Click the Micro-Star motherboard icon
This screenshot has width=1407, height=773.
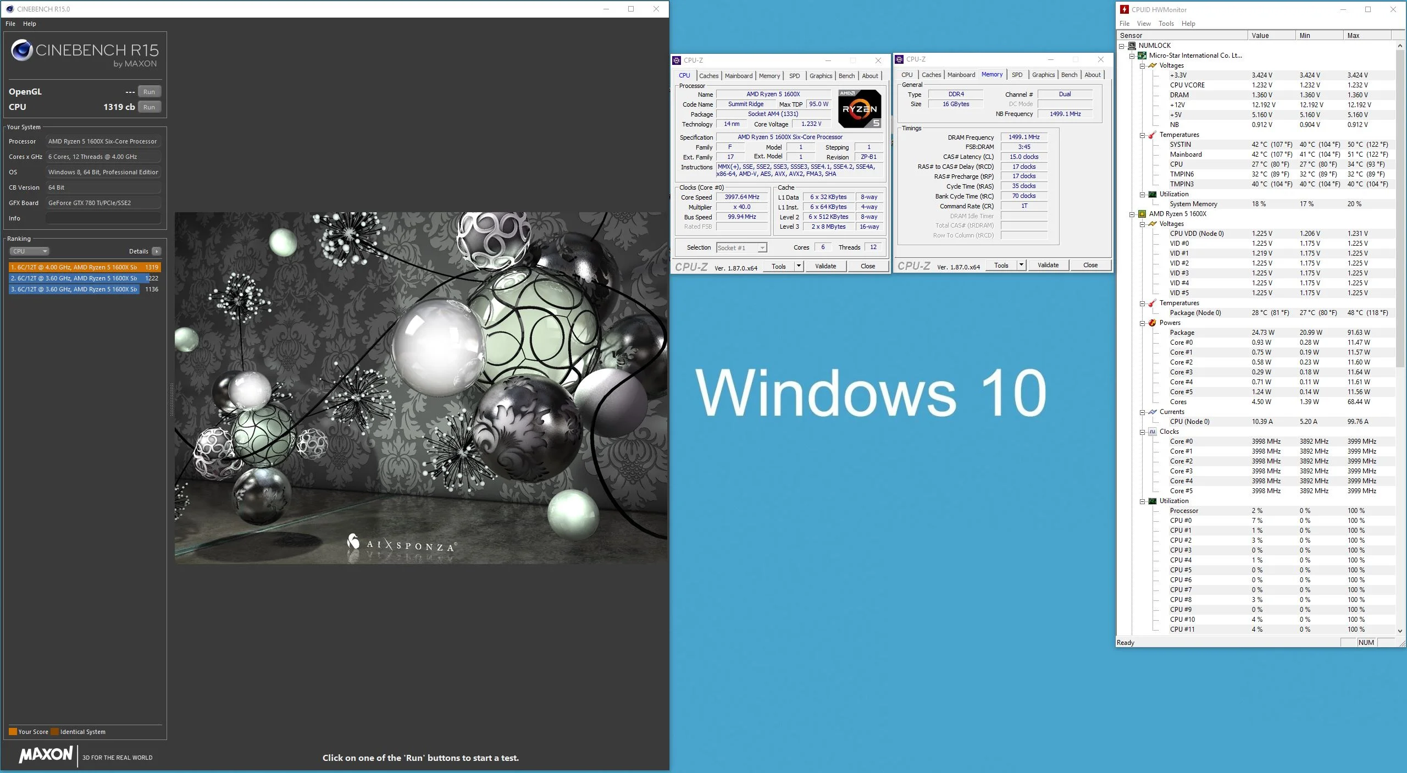click(x=1142, y=56)
